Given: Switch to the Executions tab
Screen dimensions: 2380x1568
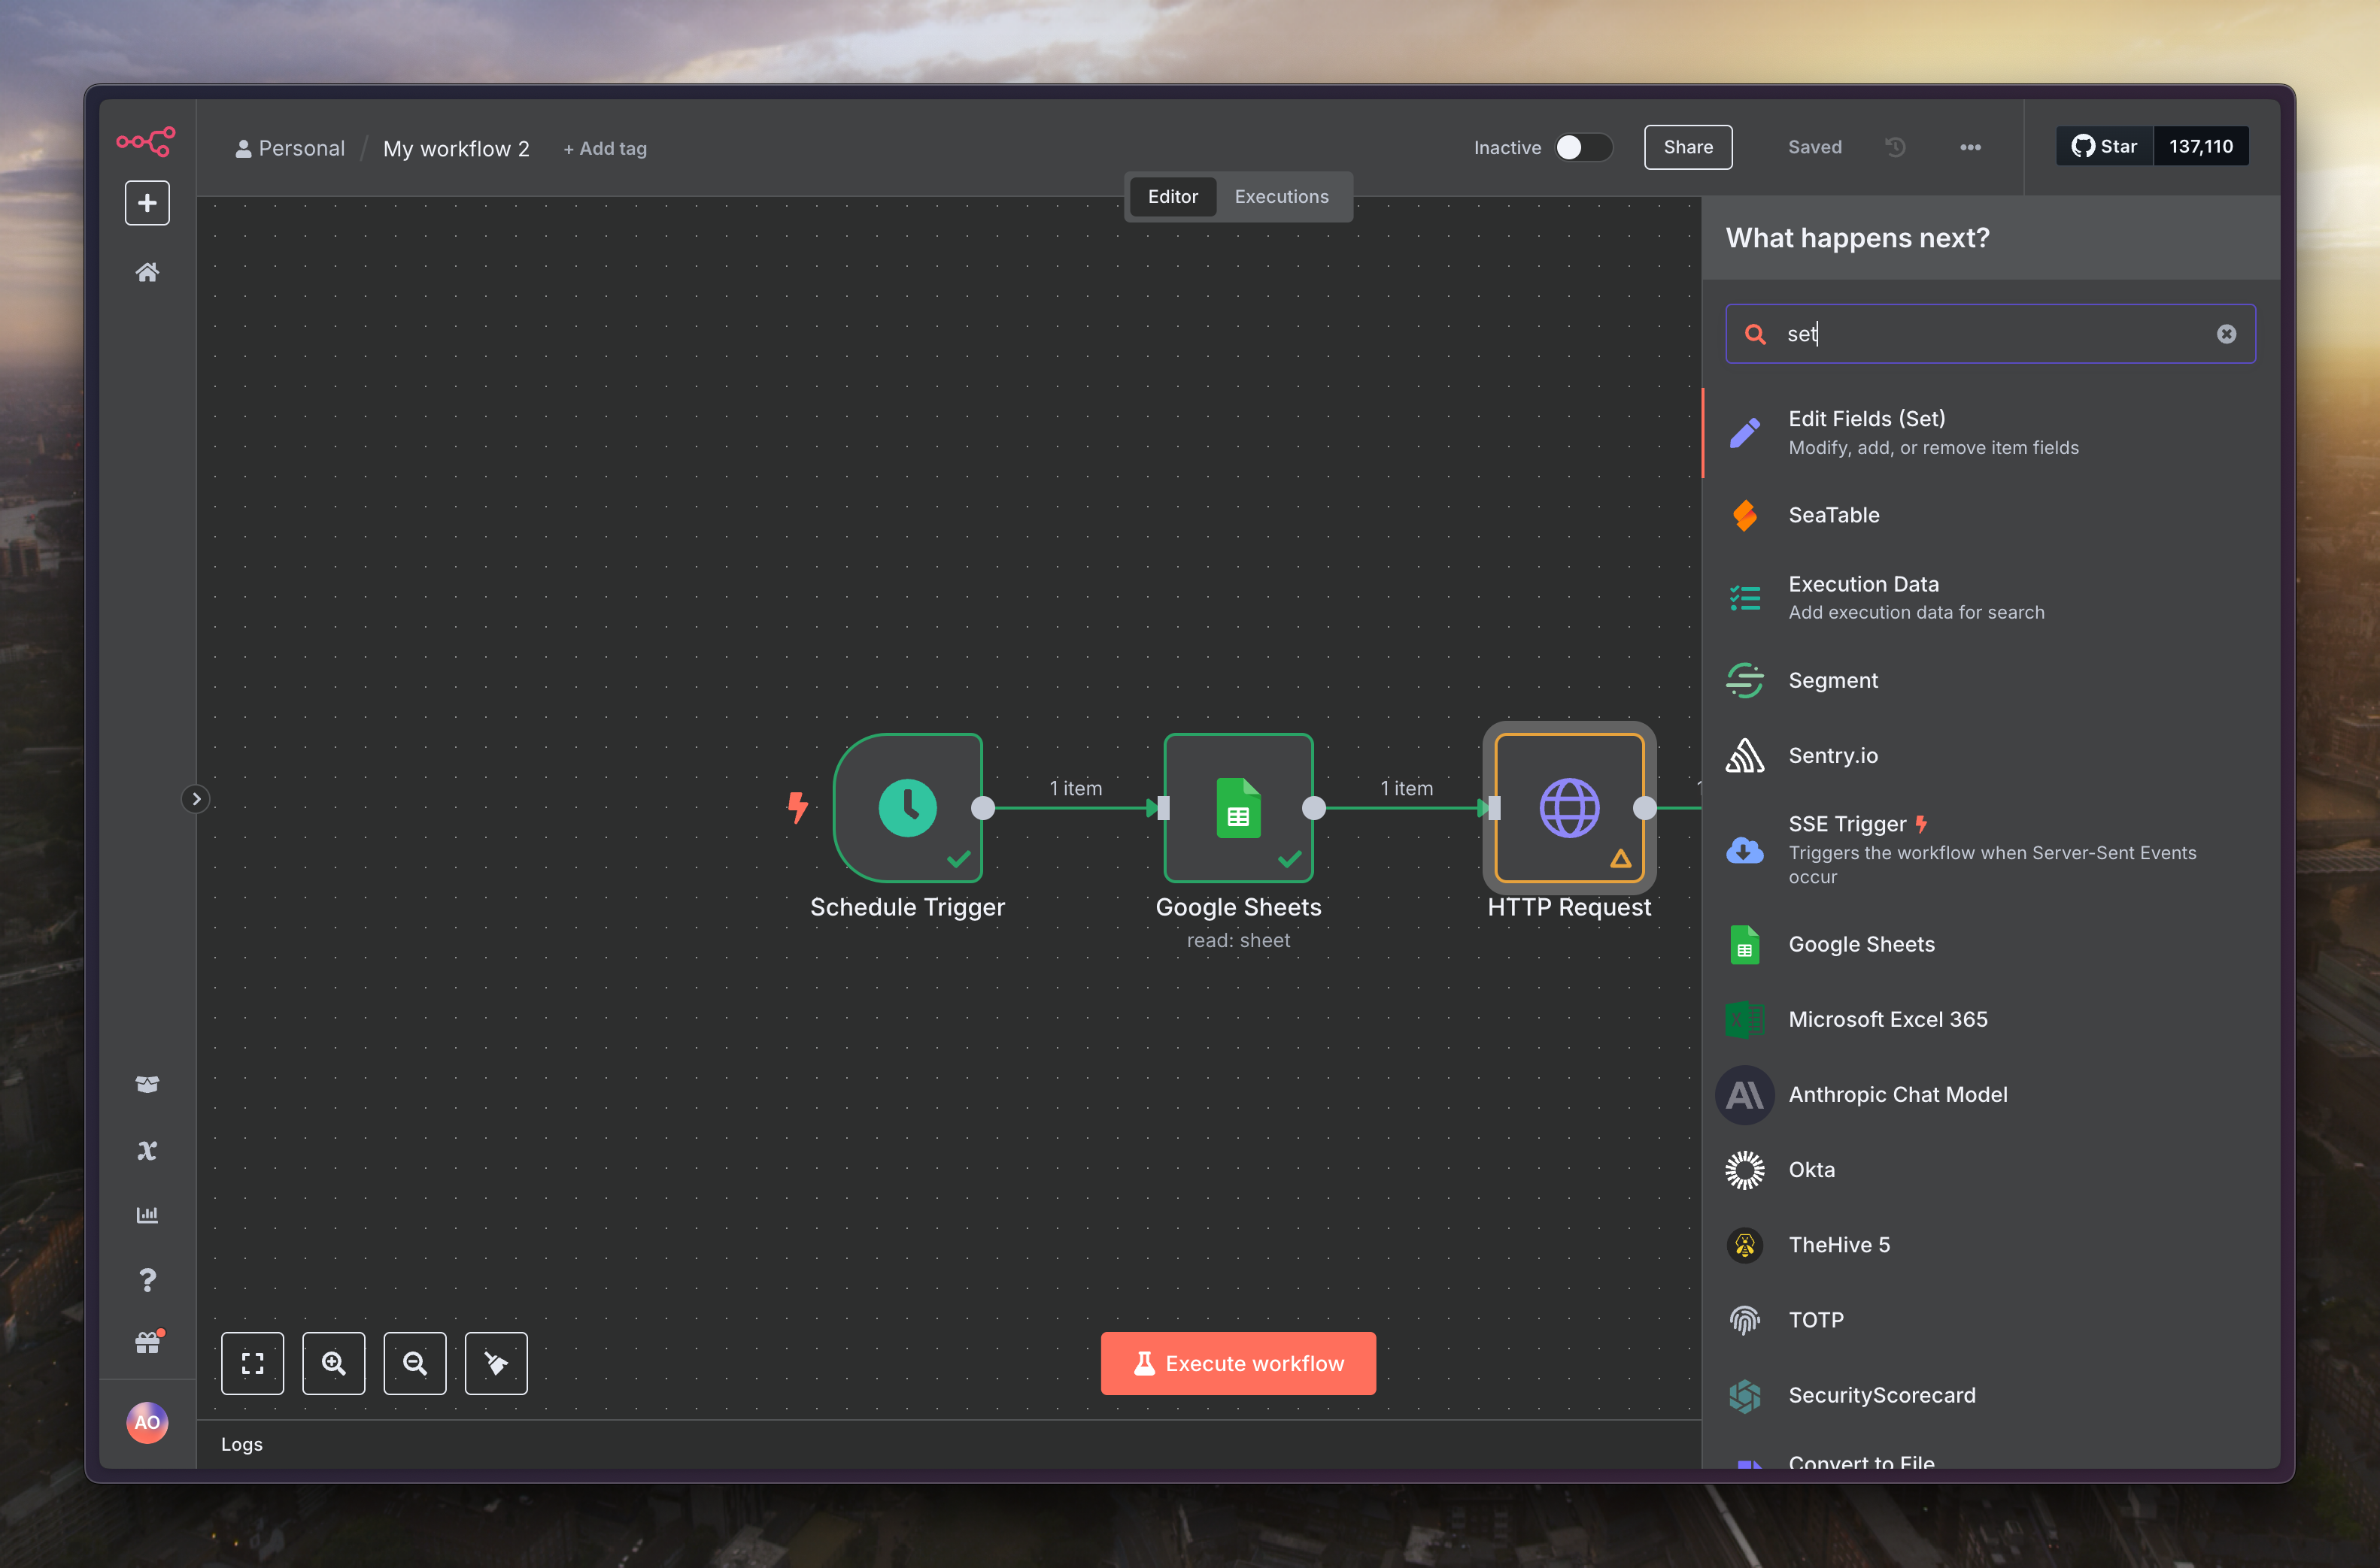Looking at the screenshot, I should tap(1280, 197).
